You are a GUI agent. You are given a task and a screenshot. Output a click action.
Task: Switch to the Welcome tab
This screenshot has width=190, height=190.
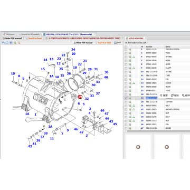pos(9,34)
